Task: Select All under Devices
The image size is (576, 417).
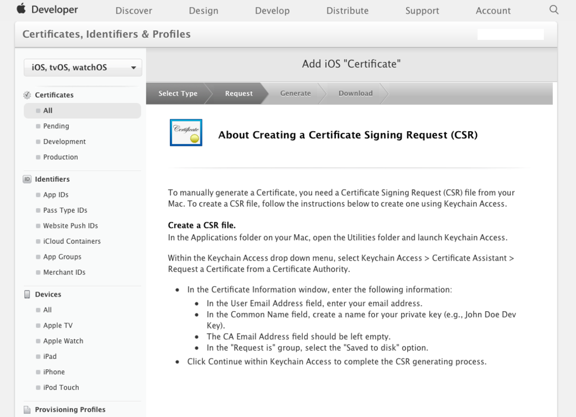Action: (x=47, y=310)
